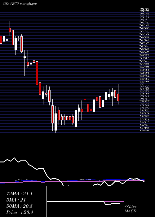Screen dimensions: 155x217
Task: Select the 'Price : 20.4' value
Action: 20,212
